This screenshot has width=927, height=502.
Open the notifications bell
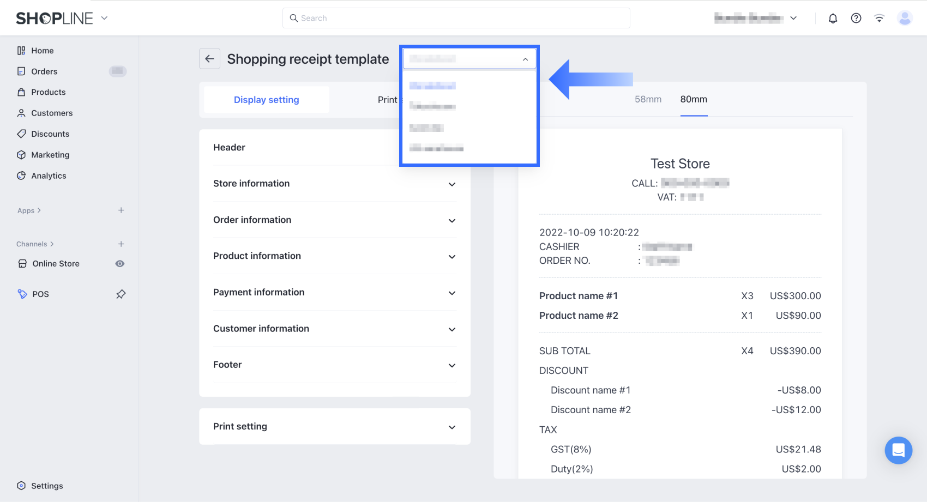(833, 19)
